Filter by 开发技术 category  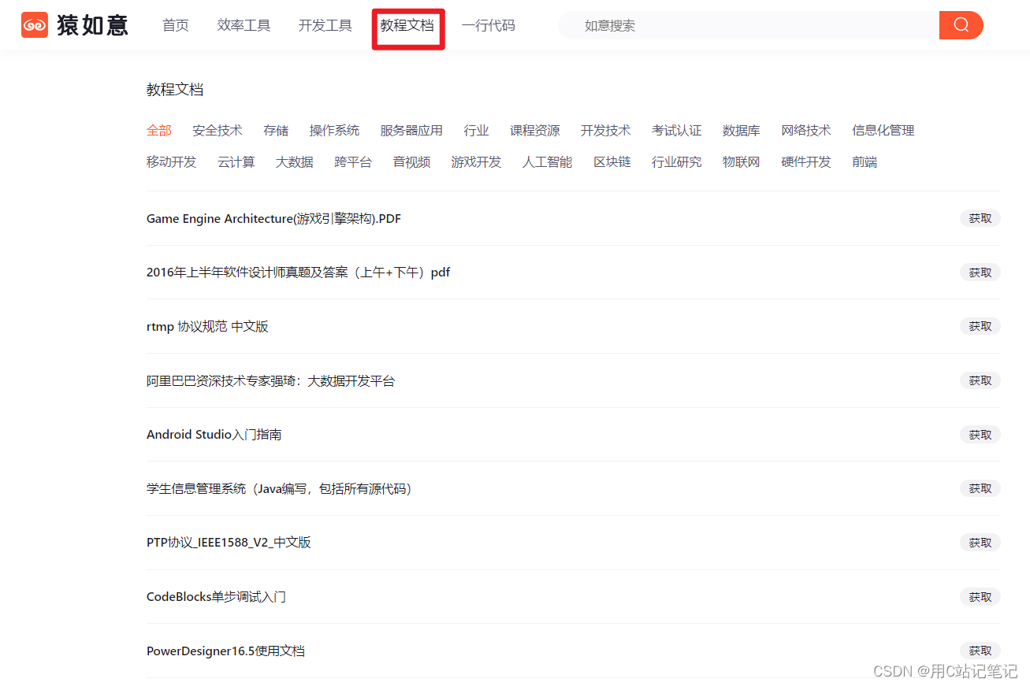pyautogui.click(x=606, y=131)
